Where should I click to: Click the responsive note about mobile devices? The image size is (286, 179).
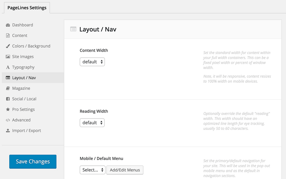[x=237, y=79]
